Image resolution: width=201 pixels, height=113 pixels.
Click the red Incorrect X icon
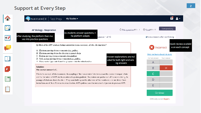click(x=152, y=47)
